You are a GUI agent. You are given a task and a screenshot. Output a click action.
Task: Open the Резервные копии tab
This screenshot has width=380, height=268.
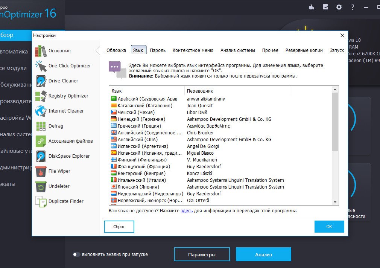pyautogui.click(x=304, y=50)
